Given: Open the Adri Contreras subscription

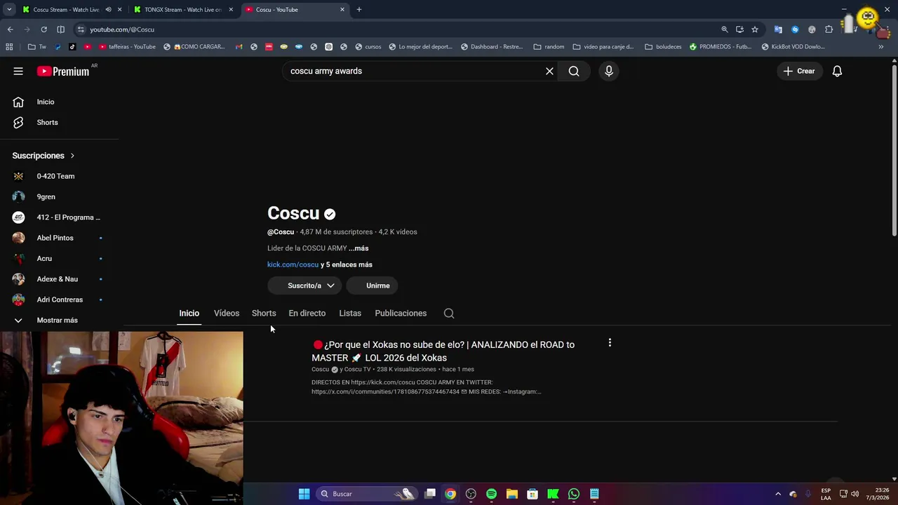Looking at the screenshot, I should pos(60,299).
